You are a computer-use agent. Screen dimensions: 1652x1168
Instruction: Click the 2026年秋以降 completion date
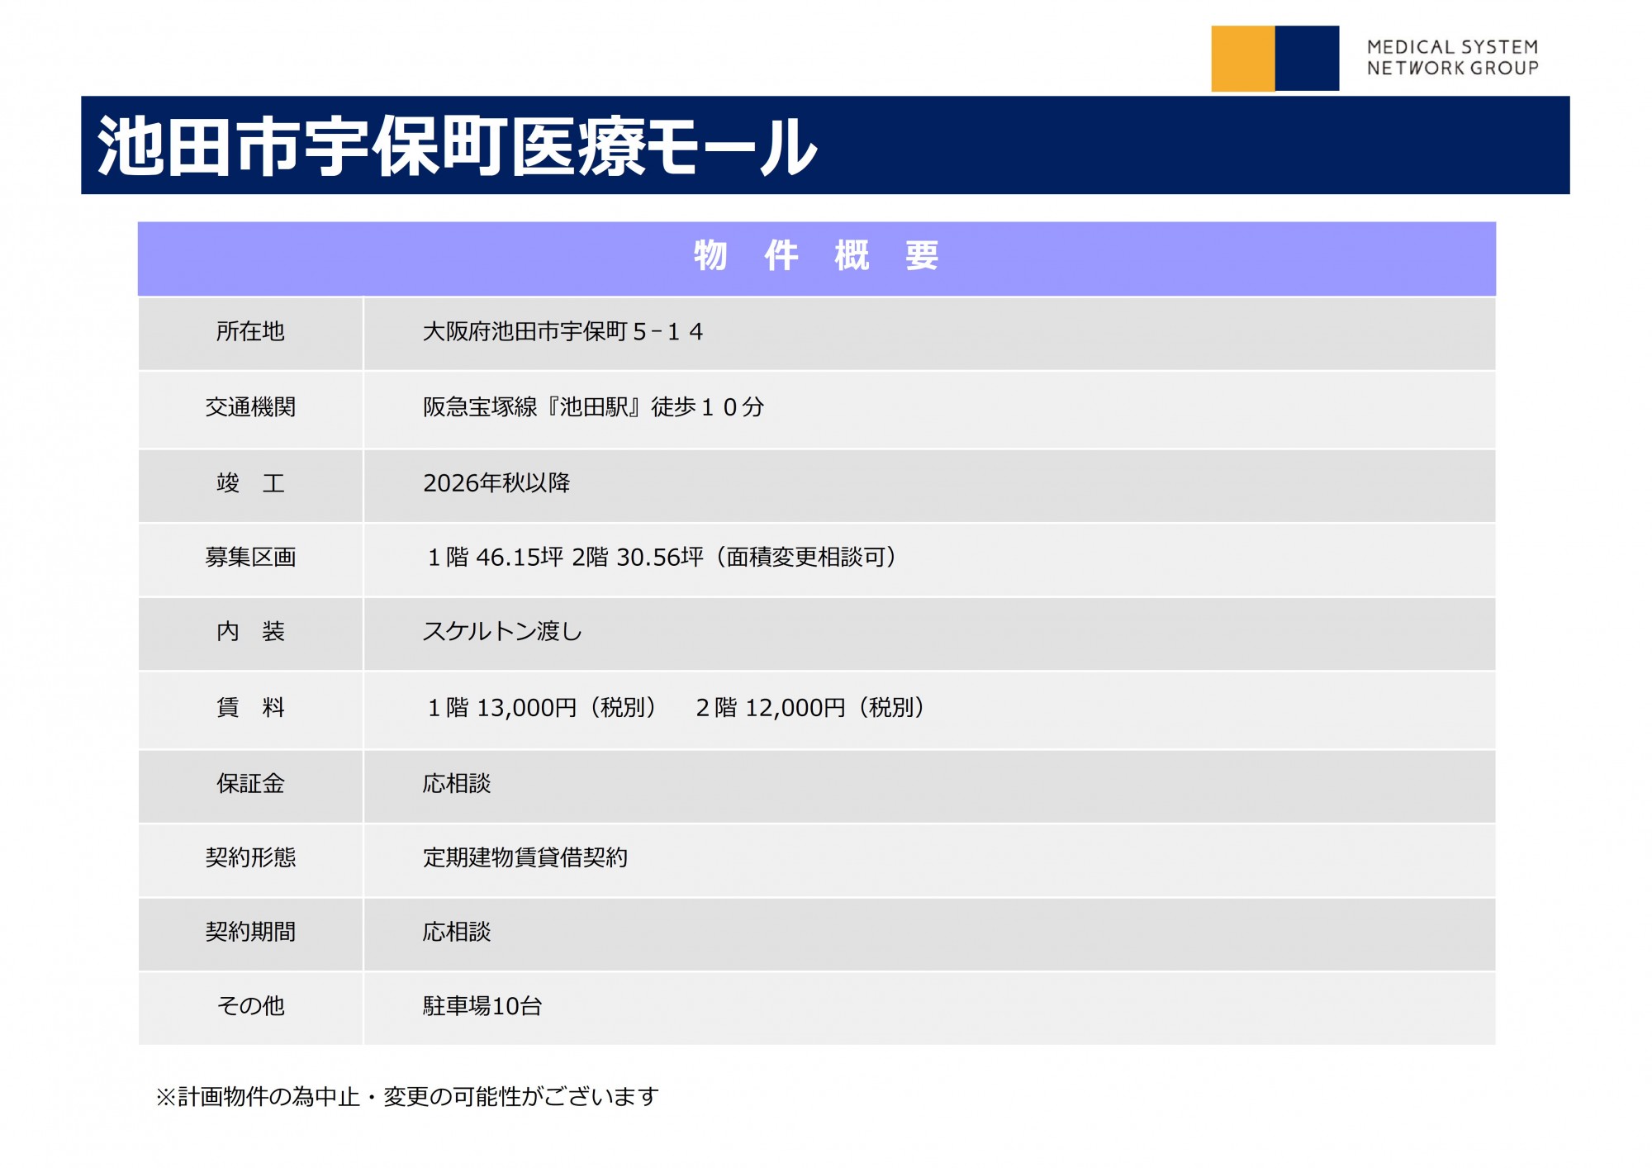click(x=496, y=483)
